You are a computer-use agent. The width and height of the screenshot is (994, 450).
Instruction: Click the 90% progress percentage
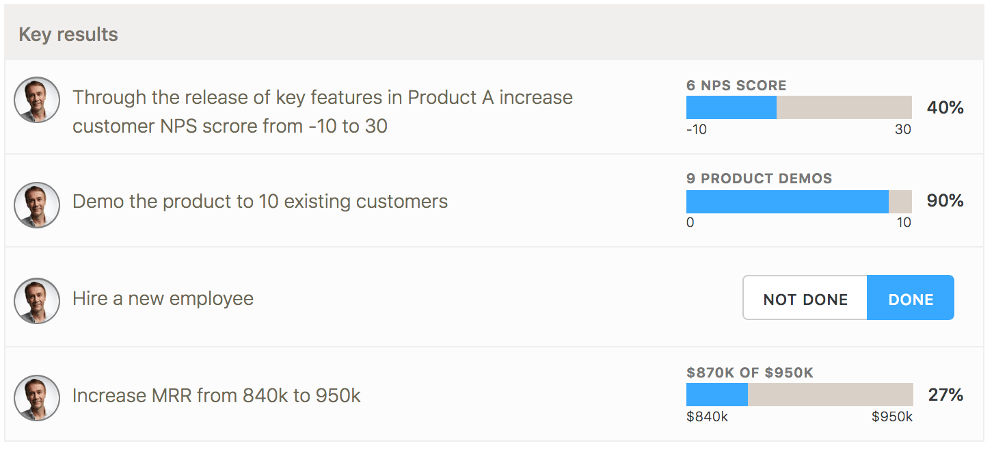point(945,200)
